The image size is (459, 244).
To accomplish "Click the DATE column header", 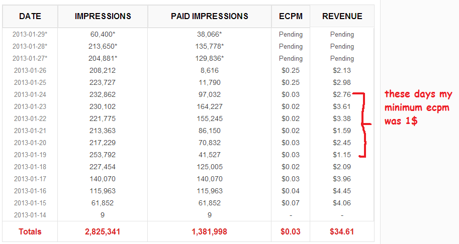I will pyautogui.click(x=30, y=16).
